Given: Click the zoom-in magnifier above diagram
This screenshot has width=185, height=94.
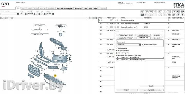Looking at the screenshot, I should click(2, 18).
